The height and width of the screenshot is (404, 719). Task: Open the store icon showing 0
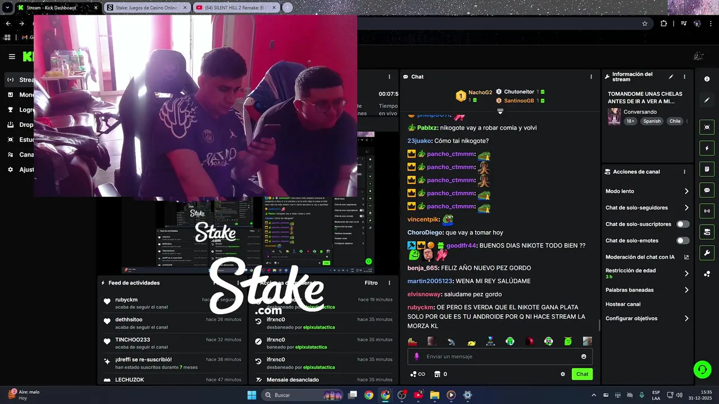[437, 374]
